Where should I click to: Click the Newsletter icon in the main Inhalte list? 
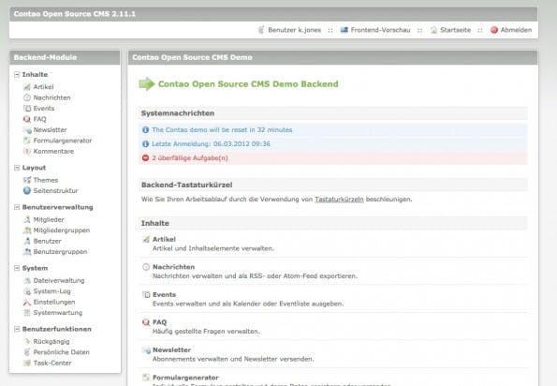146,350
